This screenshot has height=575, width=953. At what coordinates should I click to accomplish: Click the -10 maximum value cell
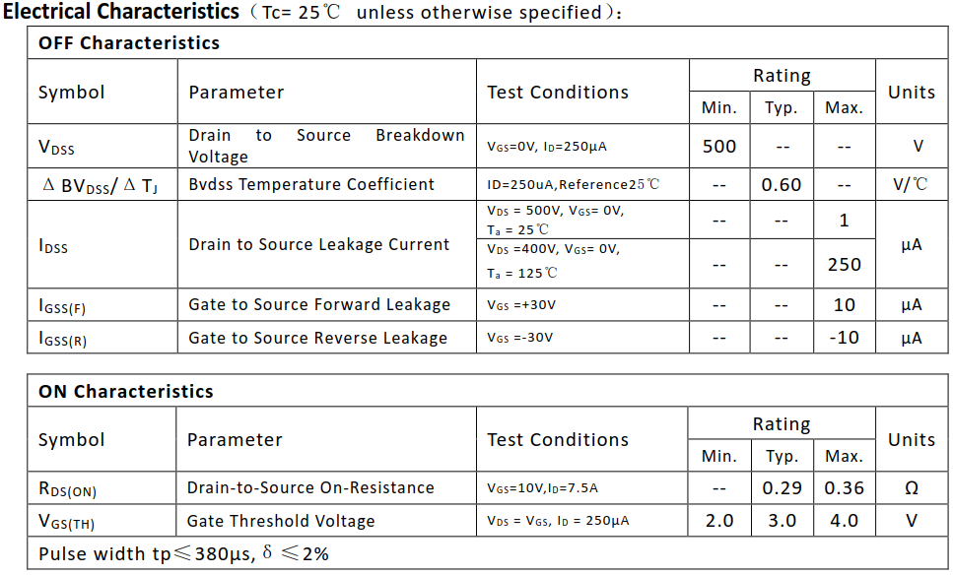pyautogui.click(x=845, y=338)
